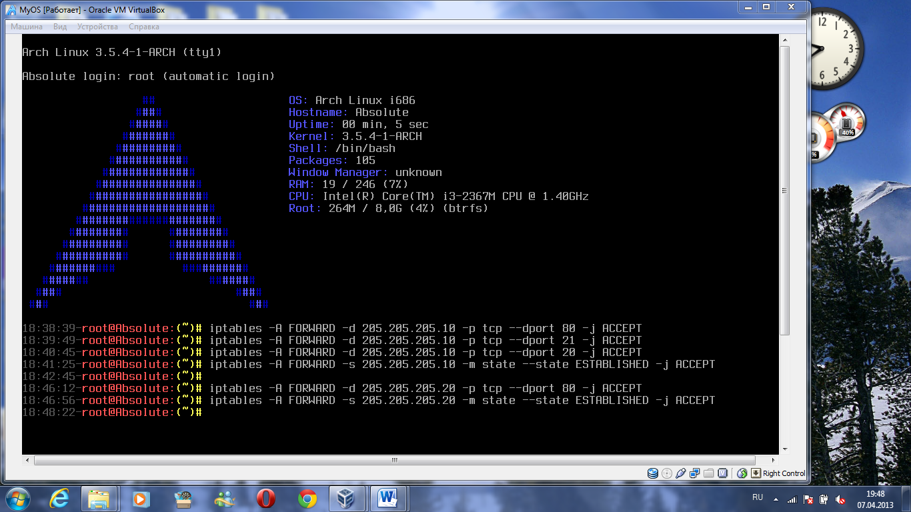This screenshot has width=911, height=512.
Task: Click the mouse integration globe indicator
Action: click(x=742, y=473)
